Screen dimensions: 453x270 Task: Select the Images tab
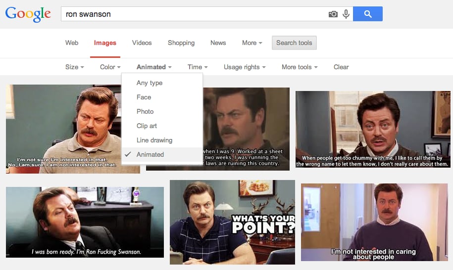[105, 43]
